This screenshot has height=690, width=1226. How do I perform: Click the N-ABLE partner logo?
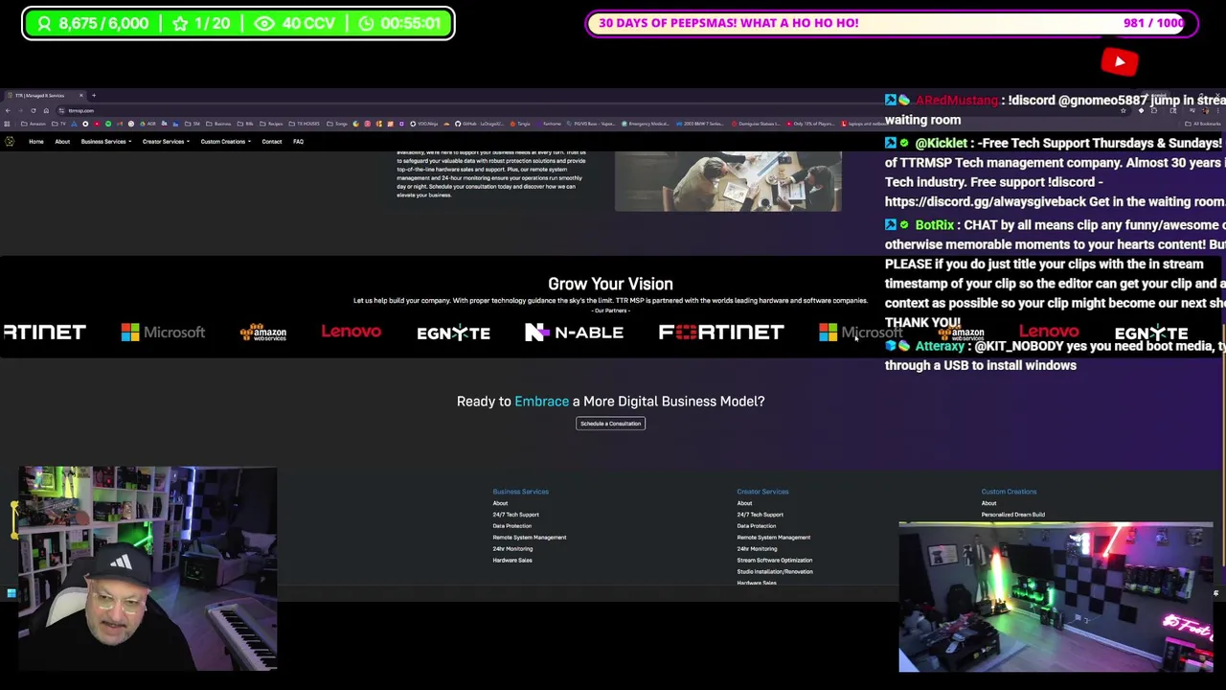(x=574, y=332)
